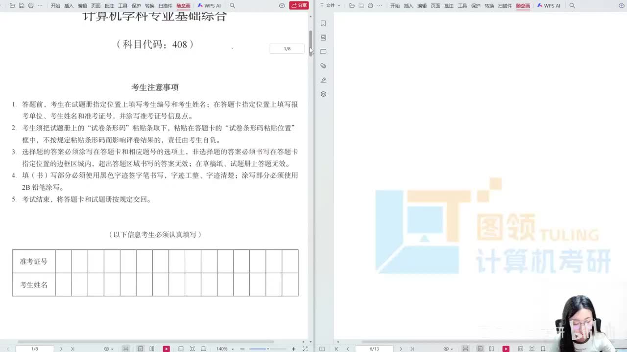The width and height of the screenshot is (627, 352).
Task: Open 编辑 tab in left window
Action: [x=82, y=6]
